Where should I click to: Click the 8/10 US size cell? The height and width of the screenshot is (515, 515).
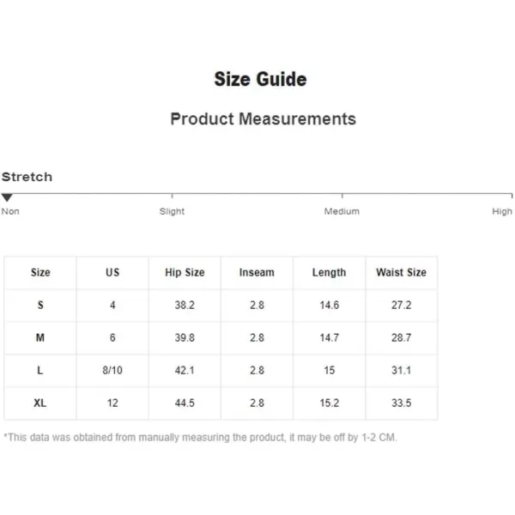(x=112, y=371)
